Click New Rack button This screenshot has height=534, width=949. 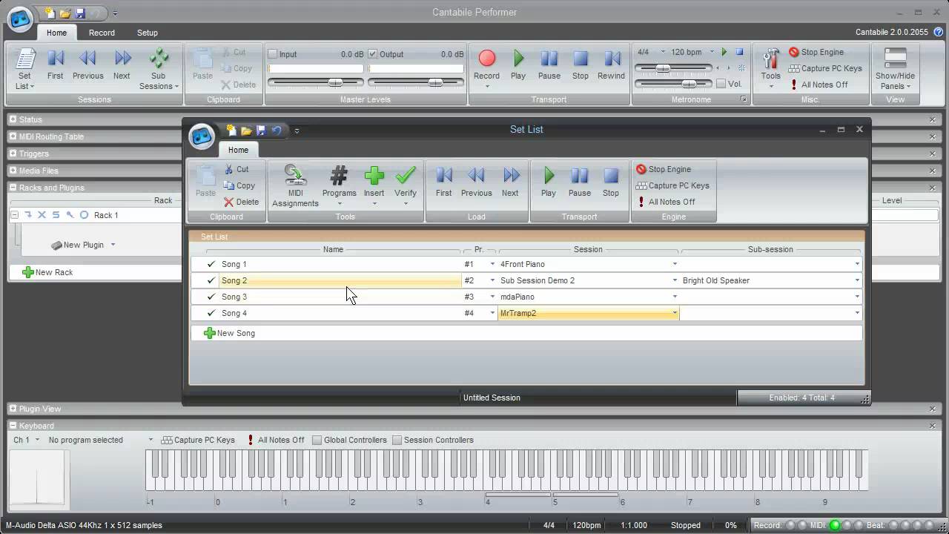(47, 272)
